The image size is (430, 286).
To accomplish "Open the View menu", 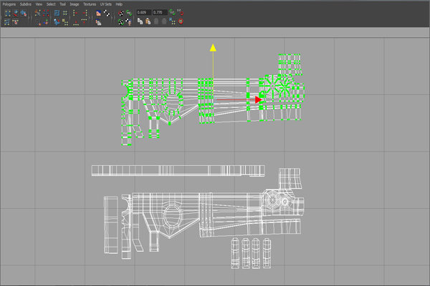I will (39, 4).
